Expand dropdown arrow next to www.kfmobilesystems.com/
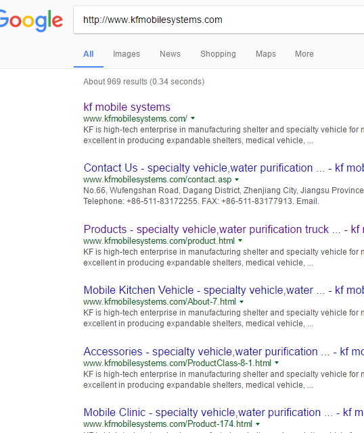Viewport: 364px width, 433px height. (193, 118)
